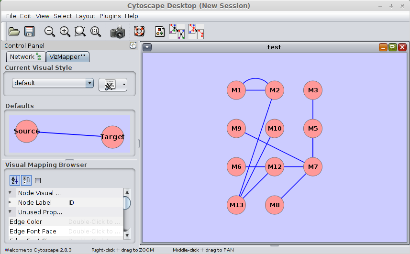Click the create network from selected nodes, all edges icon

click(177, 32)
